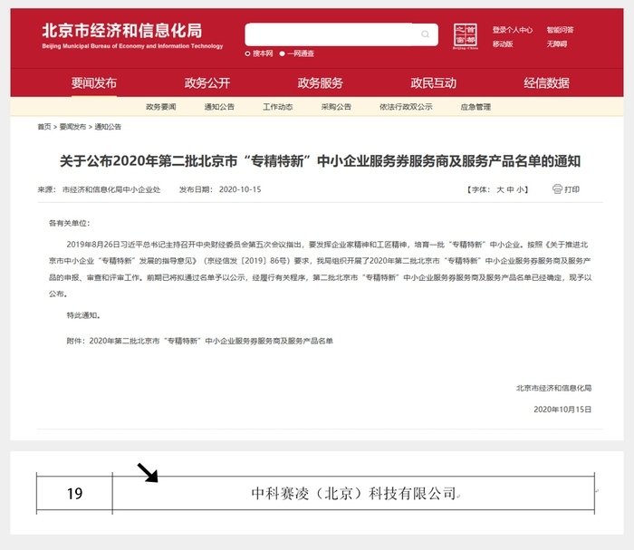Viewport: 634px width, 550px height.
Task: Click the signature date 2020年10月15日
Action: (x=562, y=410)
